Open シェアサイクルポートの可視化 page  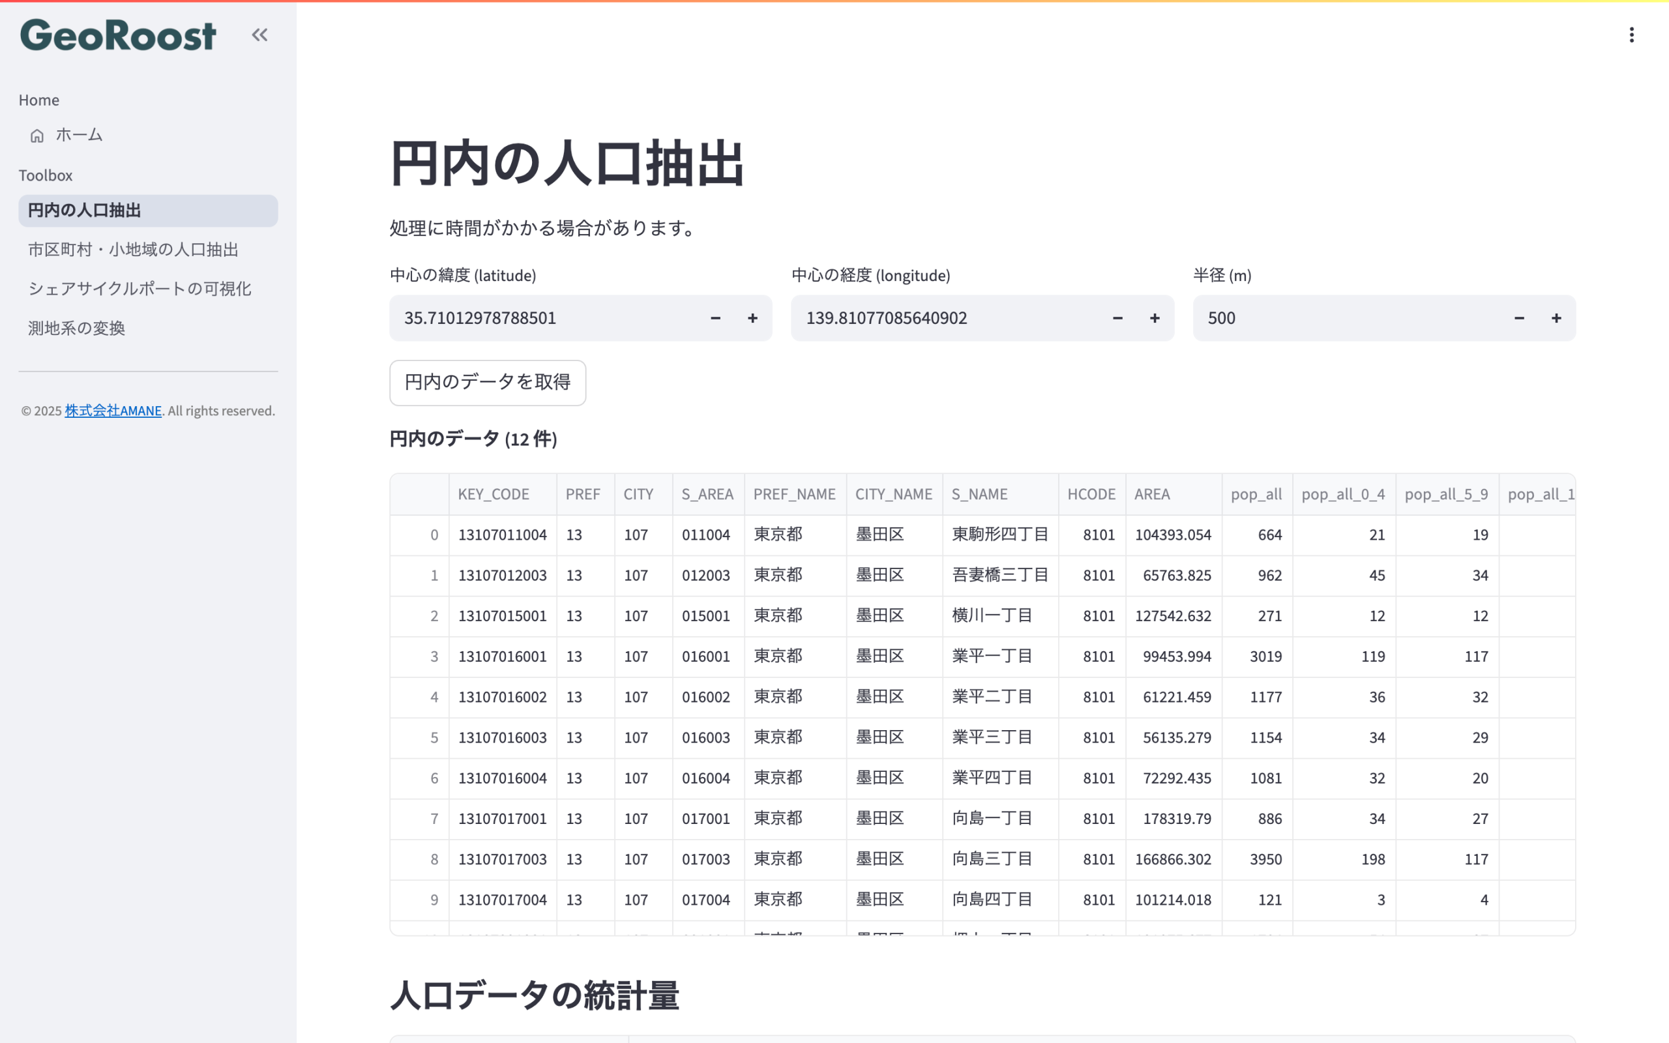pos(140,288)
